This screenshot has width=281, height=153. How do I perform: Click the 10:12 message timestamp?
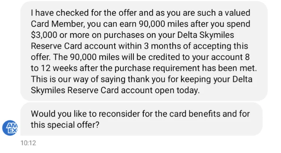(28, 143)
